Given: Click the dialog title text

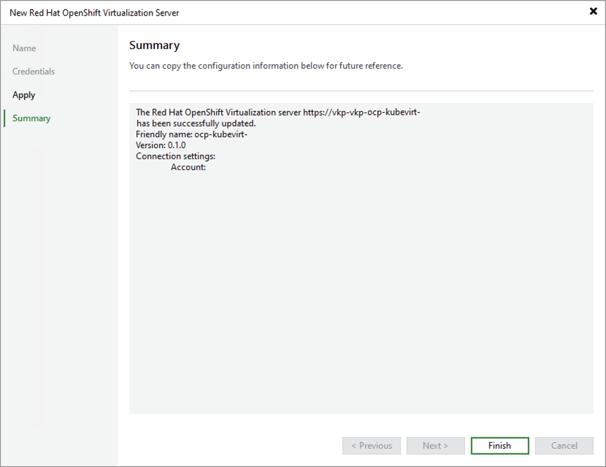Looking at the screenshot, I should tap(94, 13).
